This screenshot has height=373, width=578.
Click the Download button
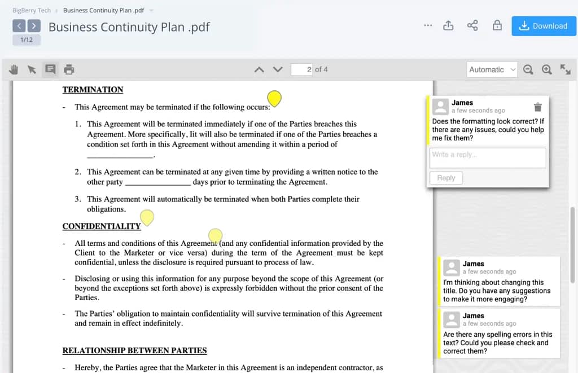click(x=544, y=26)
